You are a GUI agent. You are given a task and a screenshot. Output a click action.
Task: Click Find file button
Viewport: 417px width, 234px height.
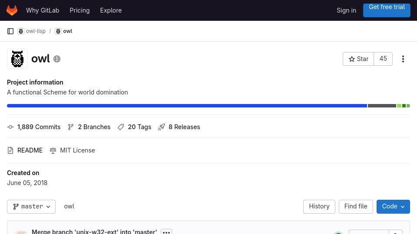coord(356,207)
